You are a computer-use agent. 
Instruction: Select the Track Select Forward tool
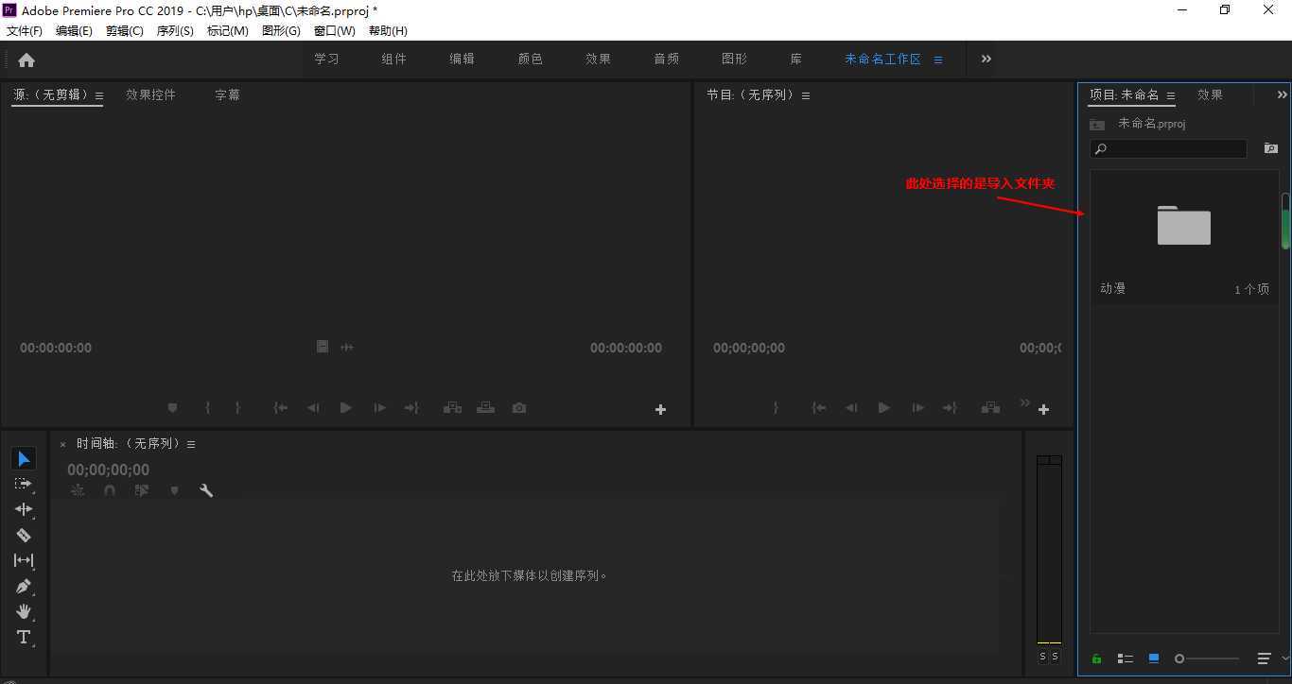click(x=24, y=484)
